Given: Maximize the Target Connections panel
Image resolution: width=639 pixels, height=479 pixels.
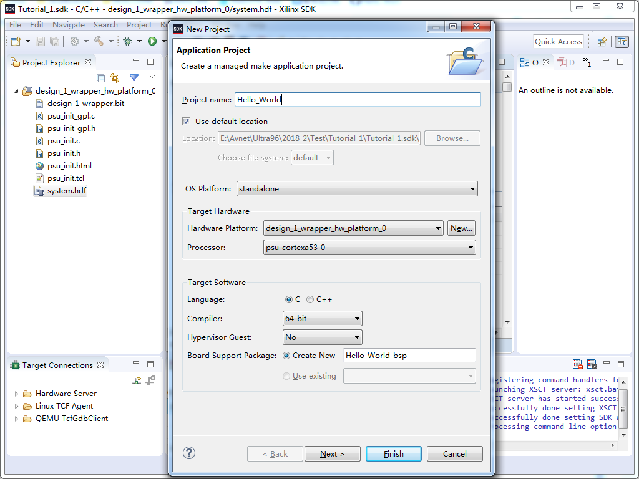Looking at the screenshot, I should (x=150, y=364).
